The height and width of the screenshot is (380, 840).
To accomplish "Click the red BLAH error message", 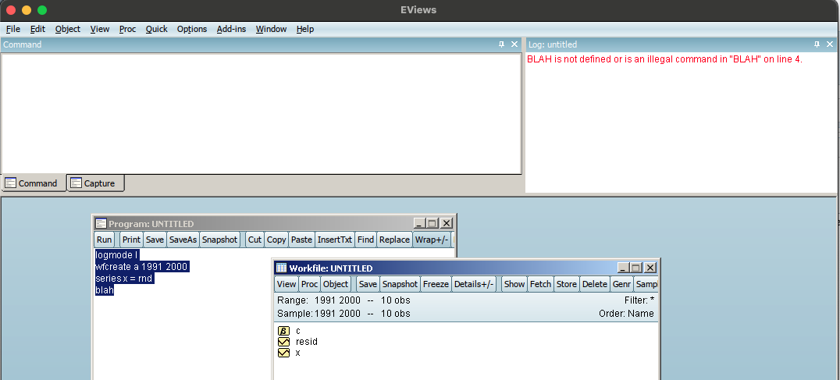I will pyautogui.click(x=665, y=59).
